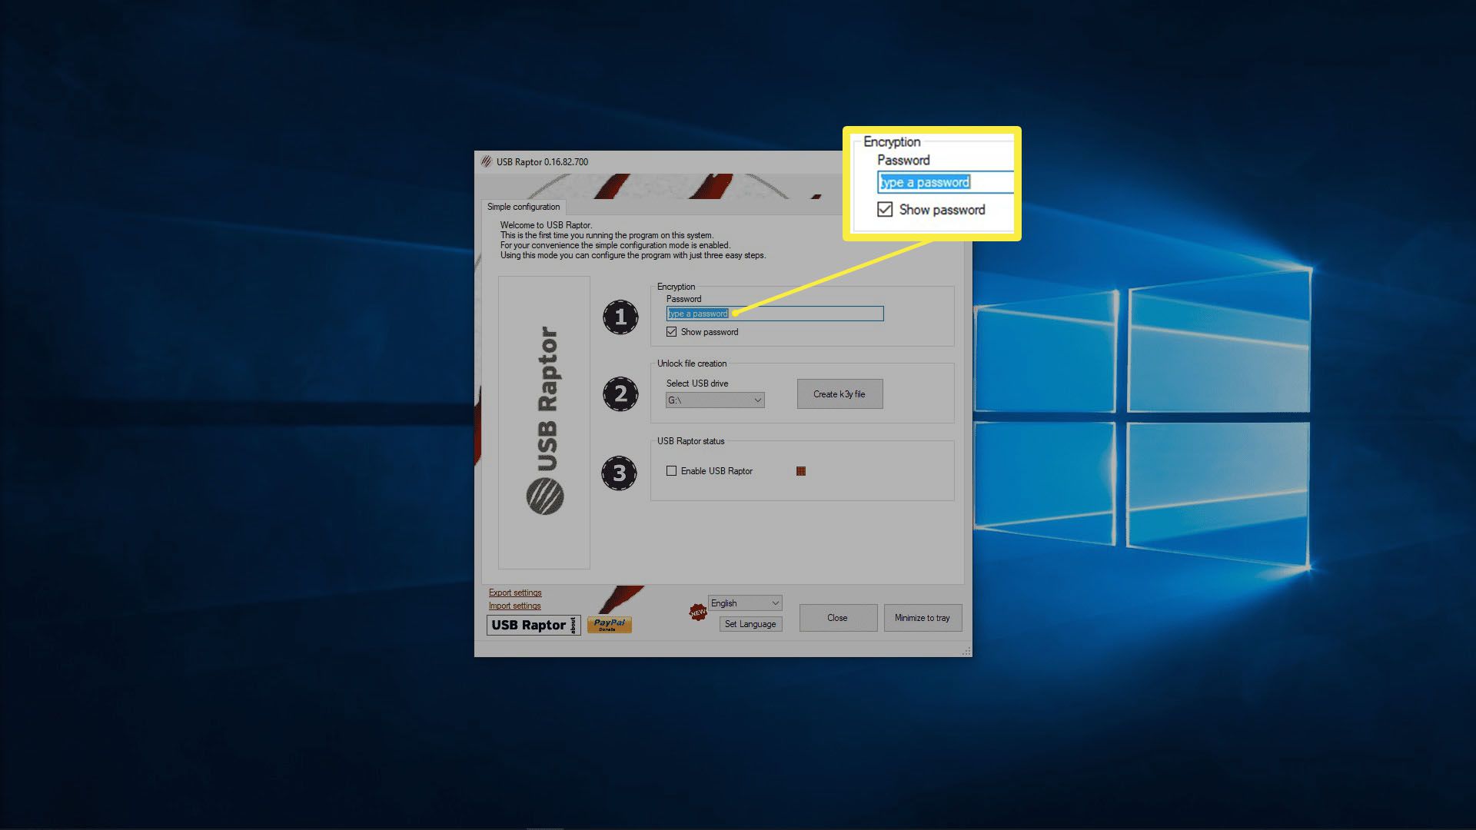Click the USB Raptor about button
1476x830 pixels.
(533, 626)
